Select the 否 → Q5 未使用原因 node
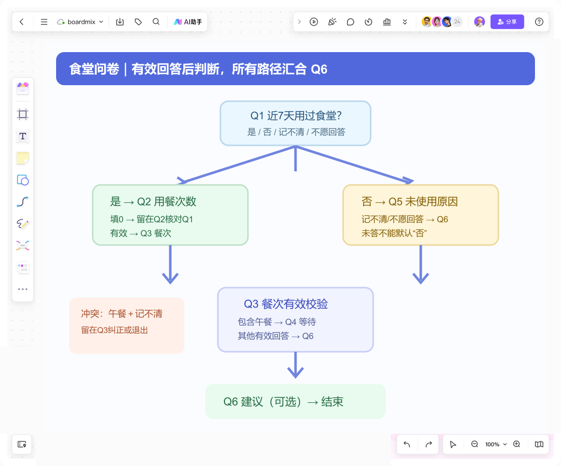The image size is (561, 466). coord(421,215)
